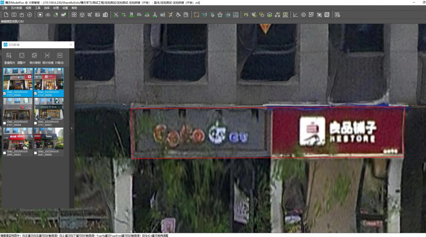Image resolution: width=426 pixels, height=237 pixels.
Task: Click the overlapping yellow rectangles icon
Action: coord(262,15)
